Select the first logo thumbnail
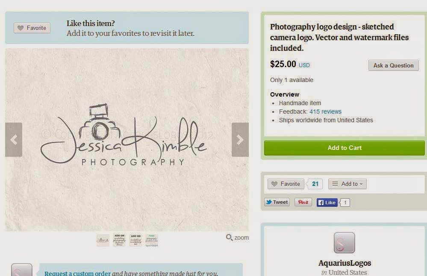This screenshot has height=276, width=427. click(x=103, y=240)
